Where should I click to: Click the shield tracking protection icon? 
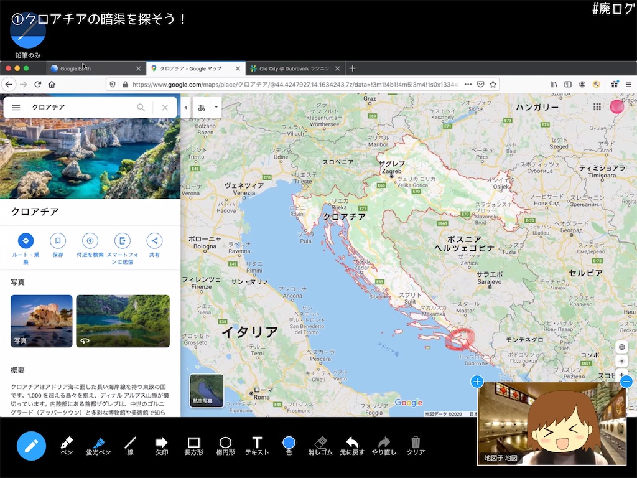113,84
